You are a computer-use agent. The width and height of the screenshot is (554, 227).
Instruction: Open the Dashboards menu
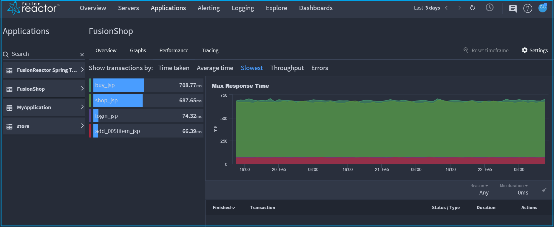click(316, 8)
